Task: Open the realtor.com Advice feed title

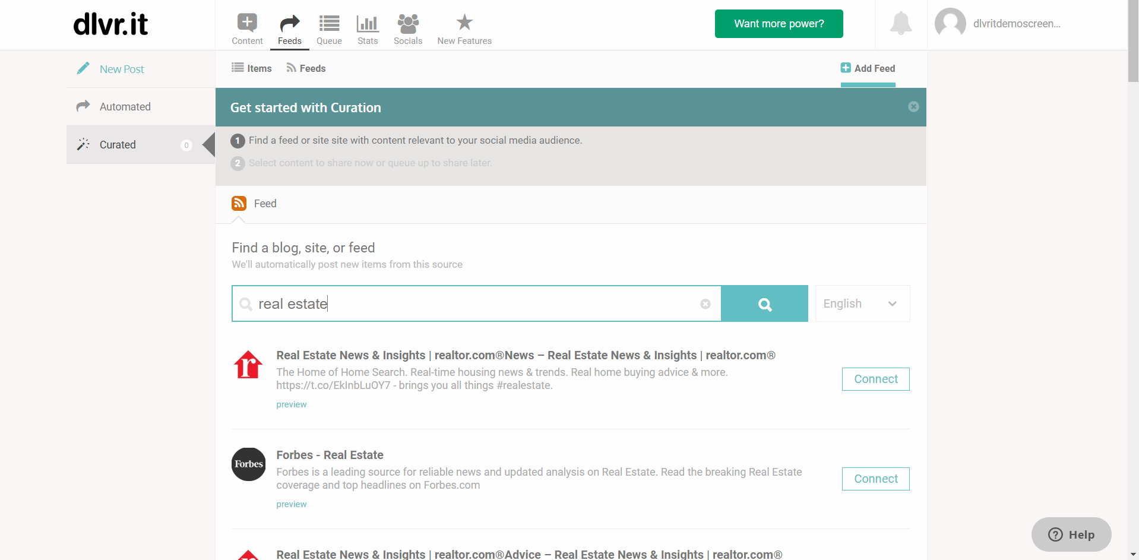Action: (x=529, y=554)
